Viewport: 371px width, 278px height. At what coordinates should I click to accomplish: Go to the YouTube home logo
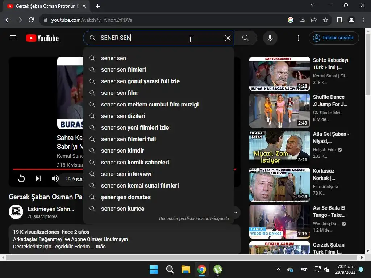42,38
